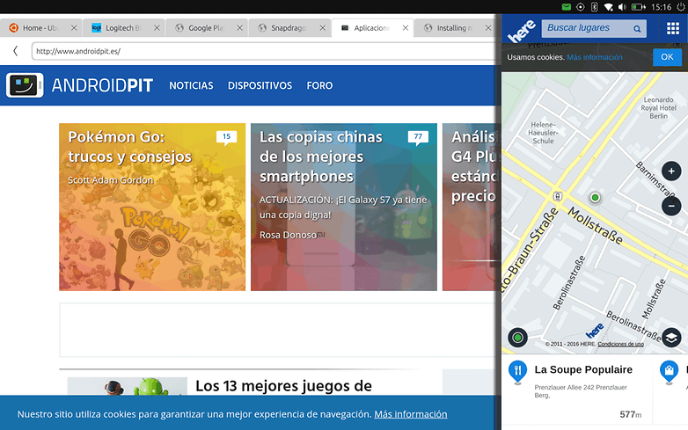This screenshot has height=430, width=688.
Task: Close the Snapdragon tab
Action: pos(323,27)
